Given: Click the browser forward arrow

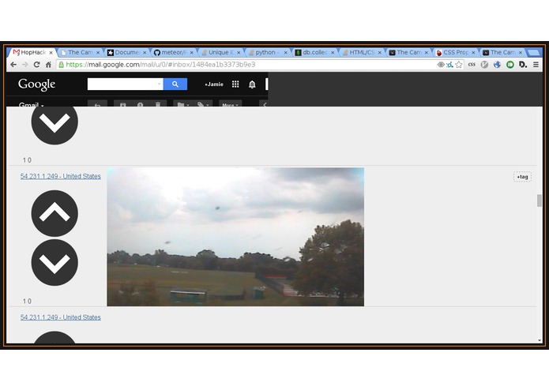Looking at the screenshot, I should (24, 65).
